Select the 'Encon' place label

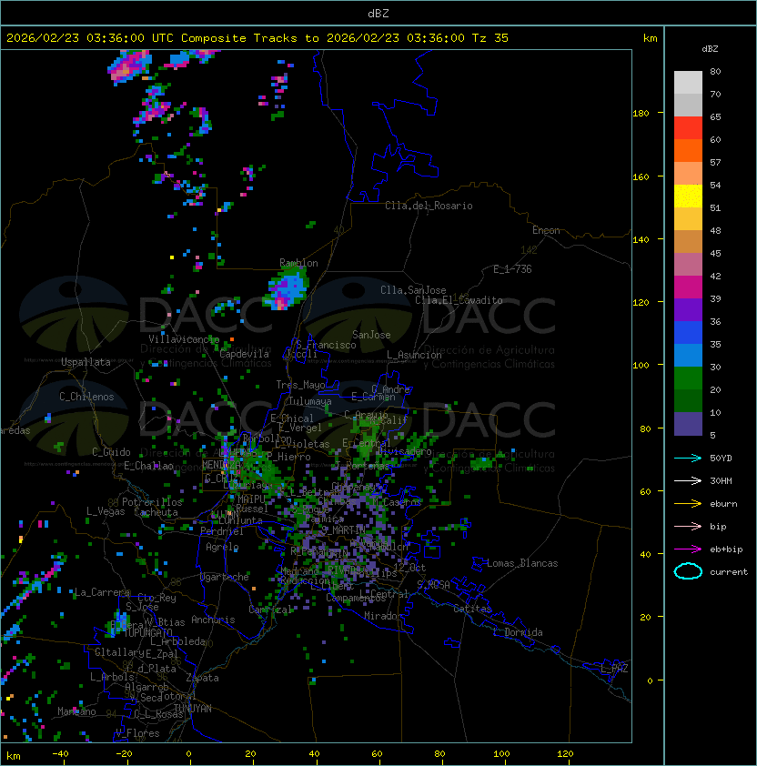click(x=546, y=230)
